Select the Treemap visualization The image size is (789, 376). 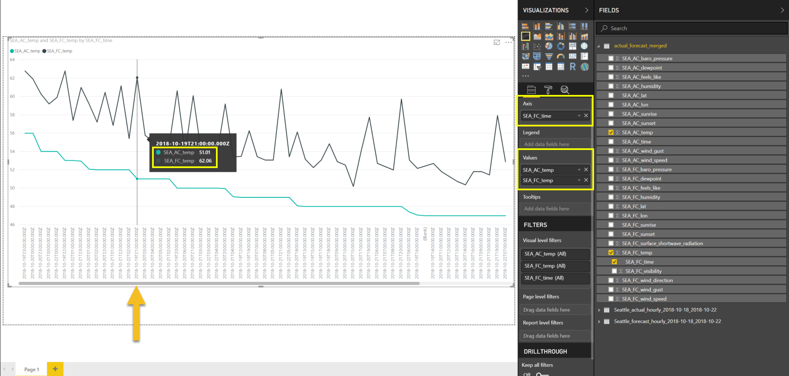tap(572, 46)
